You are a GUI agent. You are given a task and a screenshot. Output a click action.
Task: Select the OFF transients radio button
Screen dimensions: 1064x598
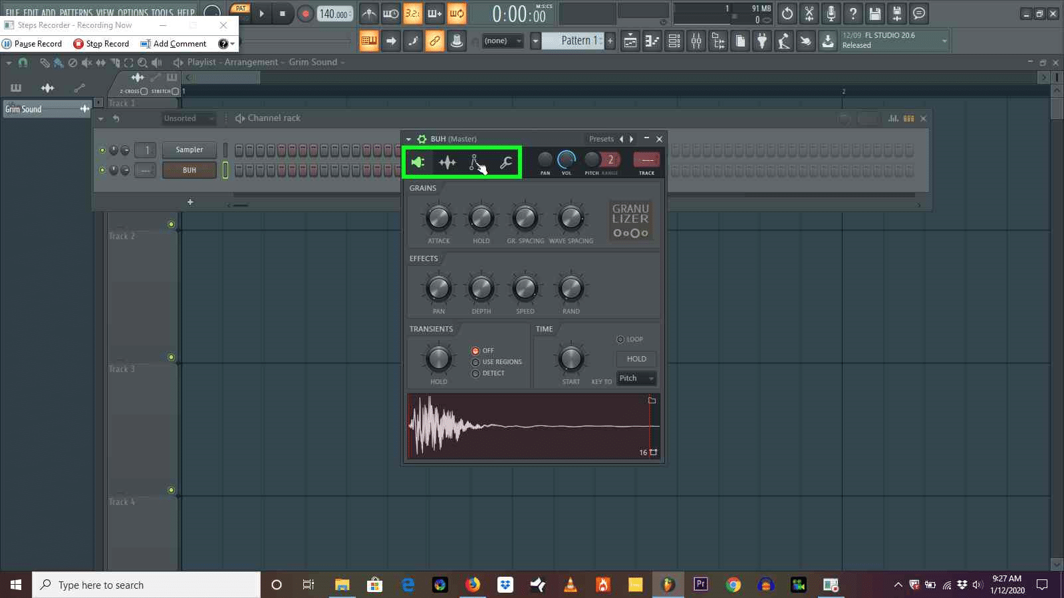[x=475, y=351]
